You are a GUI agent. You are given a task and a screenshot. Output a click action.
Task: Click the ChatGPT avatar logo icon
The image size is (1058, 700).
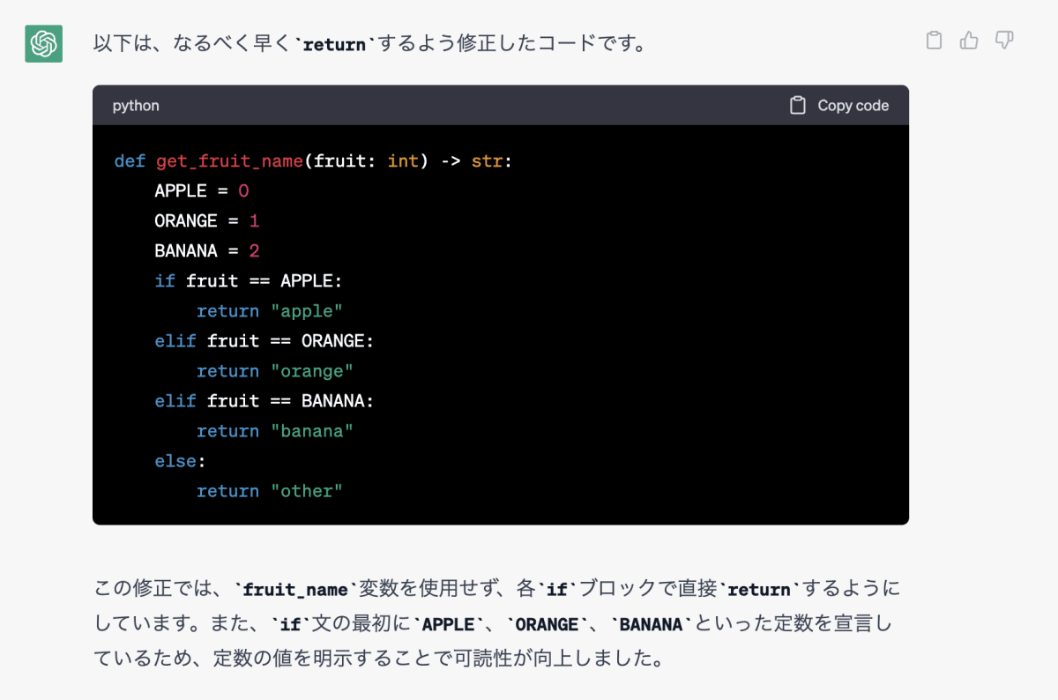(x=43, y=43)
